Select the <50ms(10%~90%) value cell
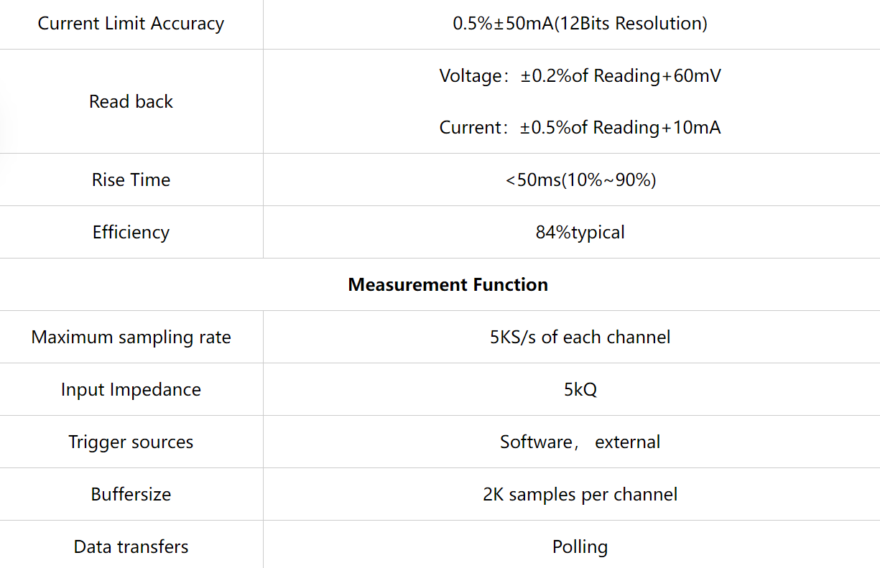This screenshot has width=880, height=568. tap(580, 180)
